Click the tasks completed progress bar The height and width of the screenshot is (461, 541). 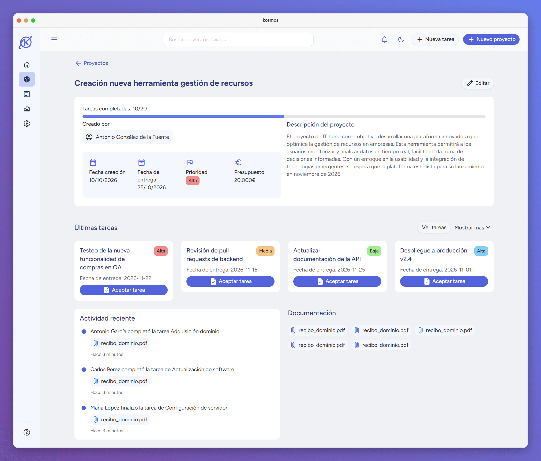coord(284,116)
